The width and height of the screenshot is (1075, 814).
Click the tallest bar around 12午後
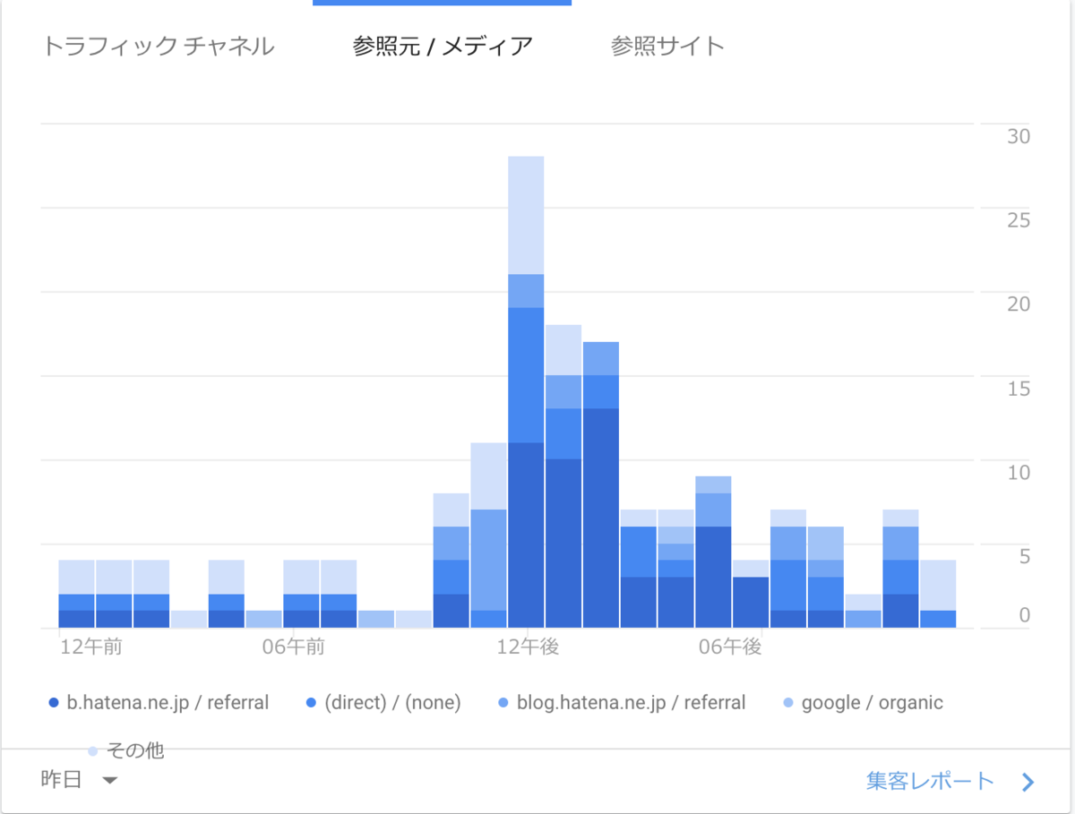click(x=525, y=385)
